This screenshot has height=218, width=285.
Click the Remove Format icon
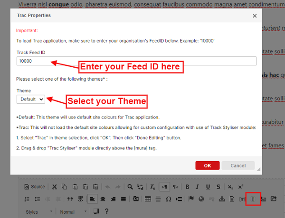click(152, 187)
